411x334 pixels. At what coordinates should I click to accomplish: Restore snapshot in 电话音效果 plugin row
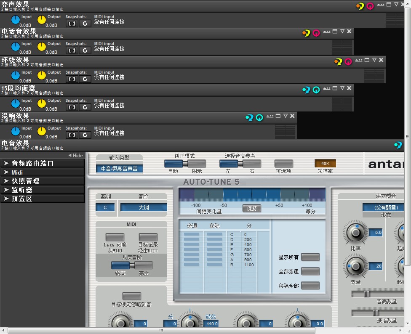(85, 50)
